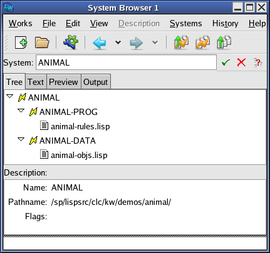Go forward with the blue right arrow

point(136,42)
